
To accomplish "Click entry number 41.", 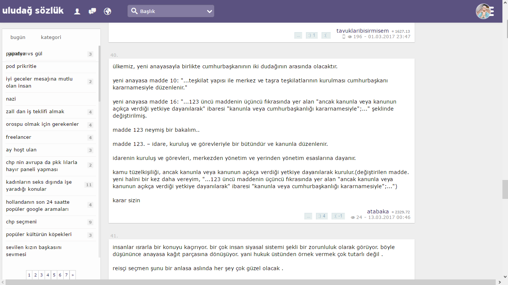I will [114, 236].
